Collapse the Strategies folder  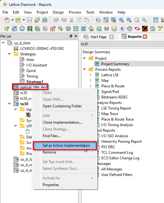pyautogui.click(x=10, y=54)
